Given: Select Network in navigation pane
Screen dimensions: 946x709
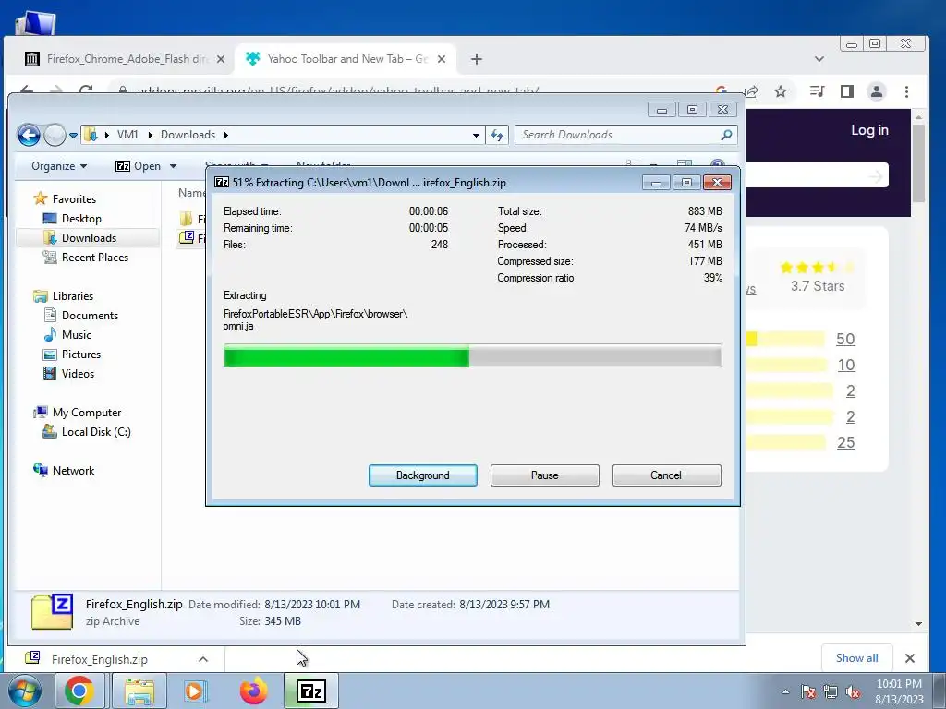Looking at the screenshot, I should (x=73, y=470).
